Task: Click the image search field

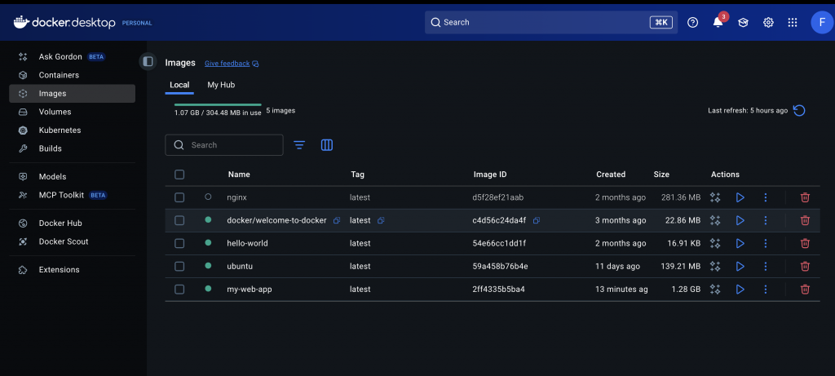Action: pyautogui.click(x=232, y=145)
